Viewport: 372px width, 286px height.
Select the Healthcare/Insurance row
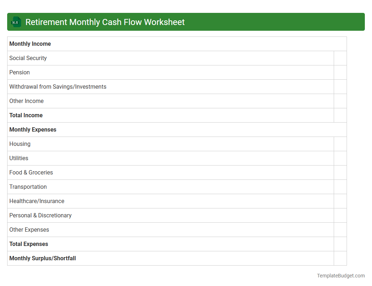coord(37,201)
